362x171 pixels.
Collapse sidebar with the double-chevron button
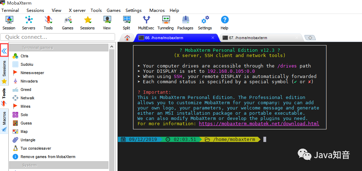pos(4,51)
